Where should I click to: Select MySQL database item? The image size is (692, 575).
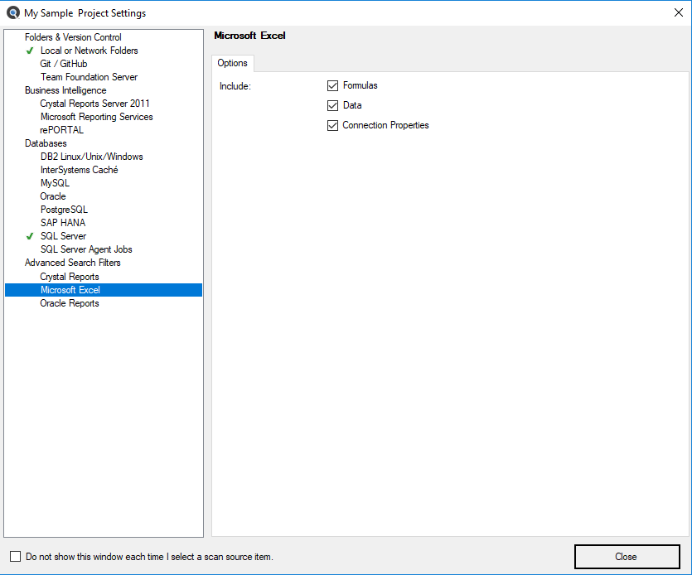(55, 183)
